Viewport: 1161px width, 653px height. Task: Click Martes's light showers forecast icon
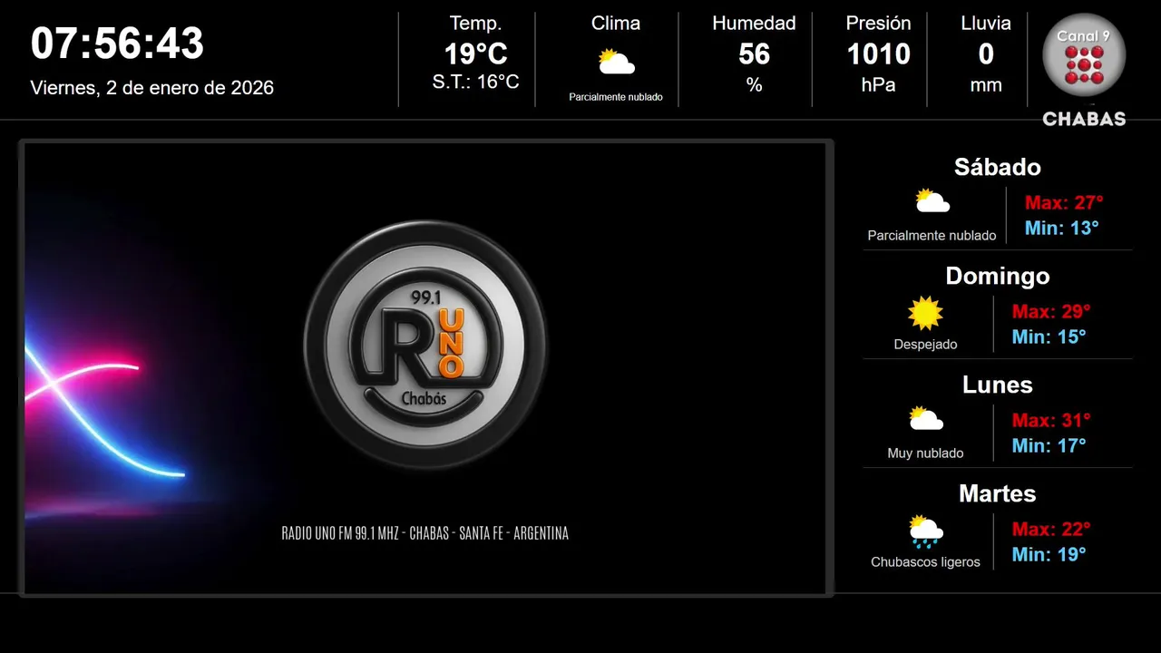(925, 531)
